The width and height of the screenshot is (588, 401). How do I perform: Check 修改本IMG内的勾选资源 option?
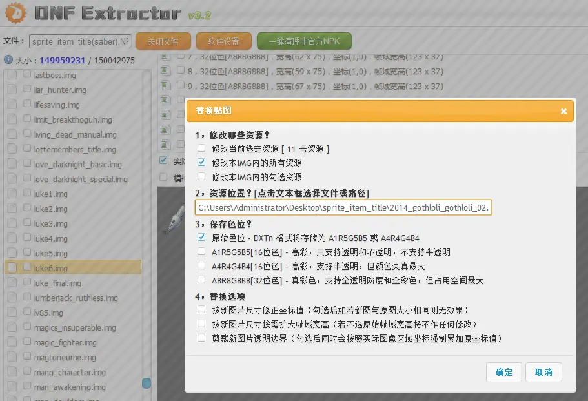tap(202, 176)
